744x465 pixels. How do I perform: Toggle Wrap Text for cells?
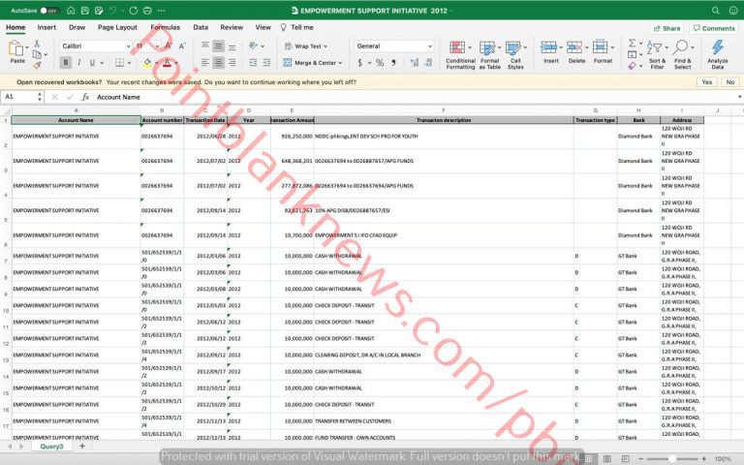304,46
